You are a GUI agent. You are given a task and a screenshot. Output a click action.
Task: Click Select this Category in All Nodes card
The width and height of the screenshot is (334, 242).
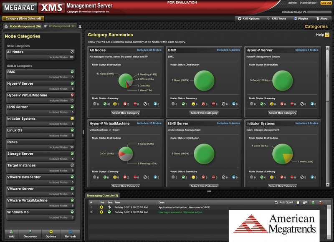click(x=126, y=113)
